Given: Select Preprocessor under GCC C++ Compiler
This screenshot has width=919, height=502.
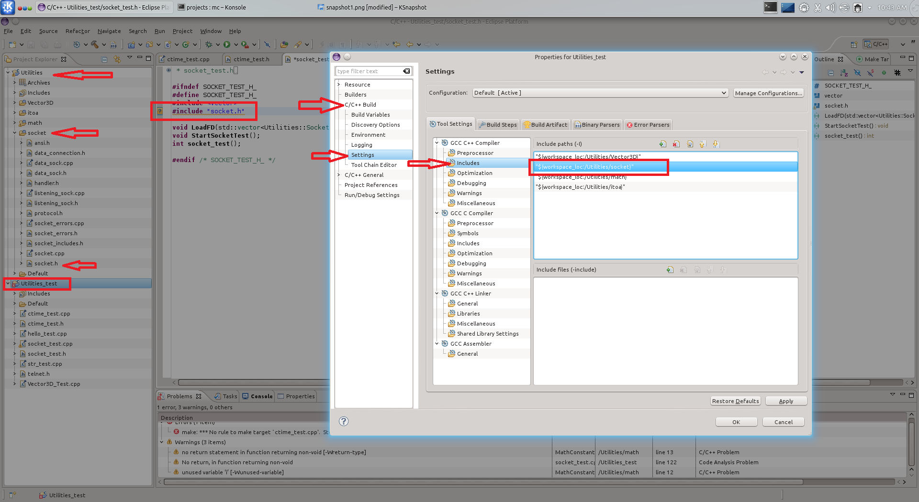Looking at the screenshot, I should click(475, 153).
